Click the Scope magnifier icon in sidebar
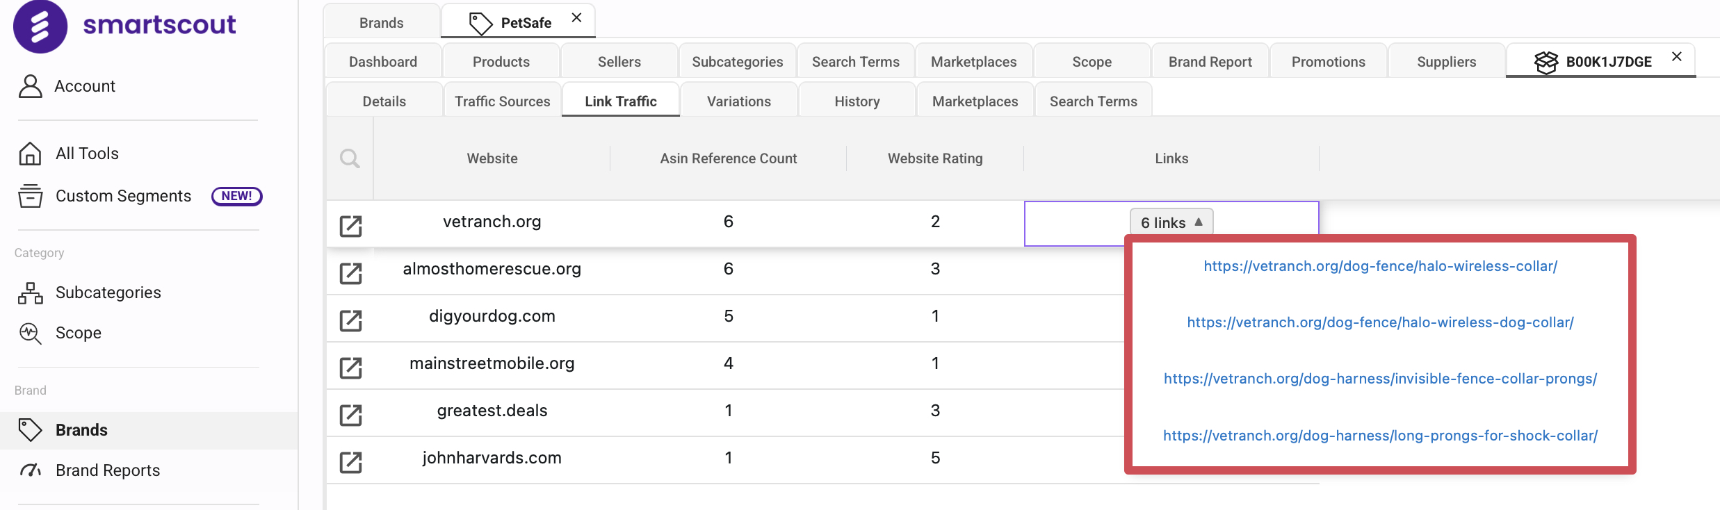The height and width of the screenshot is (510, 1720). 30,333
